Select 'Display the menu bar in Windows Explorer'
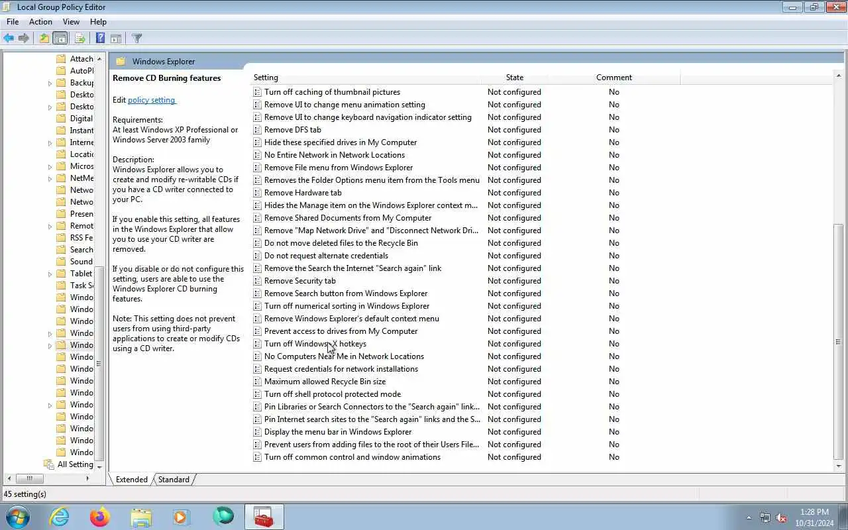This screenshot has width=848, height=530. pos(338,432)
